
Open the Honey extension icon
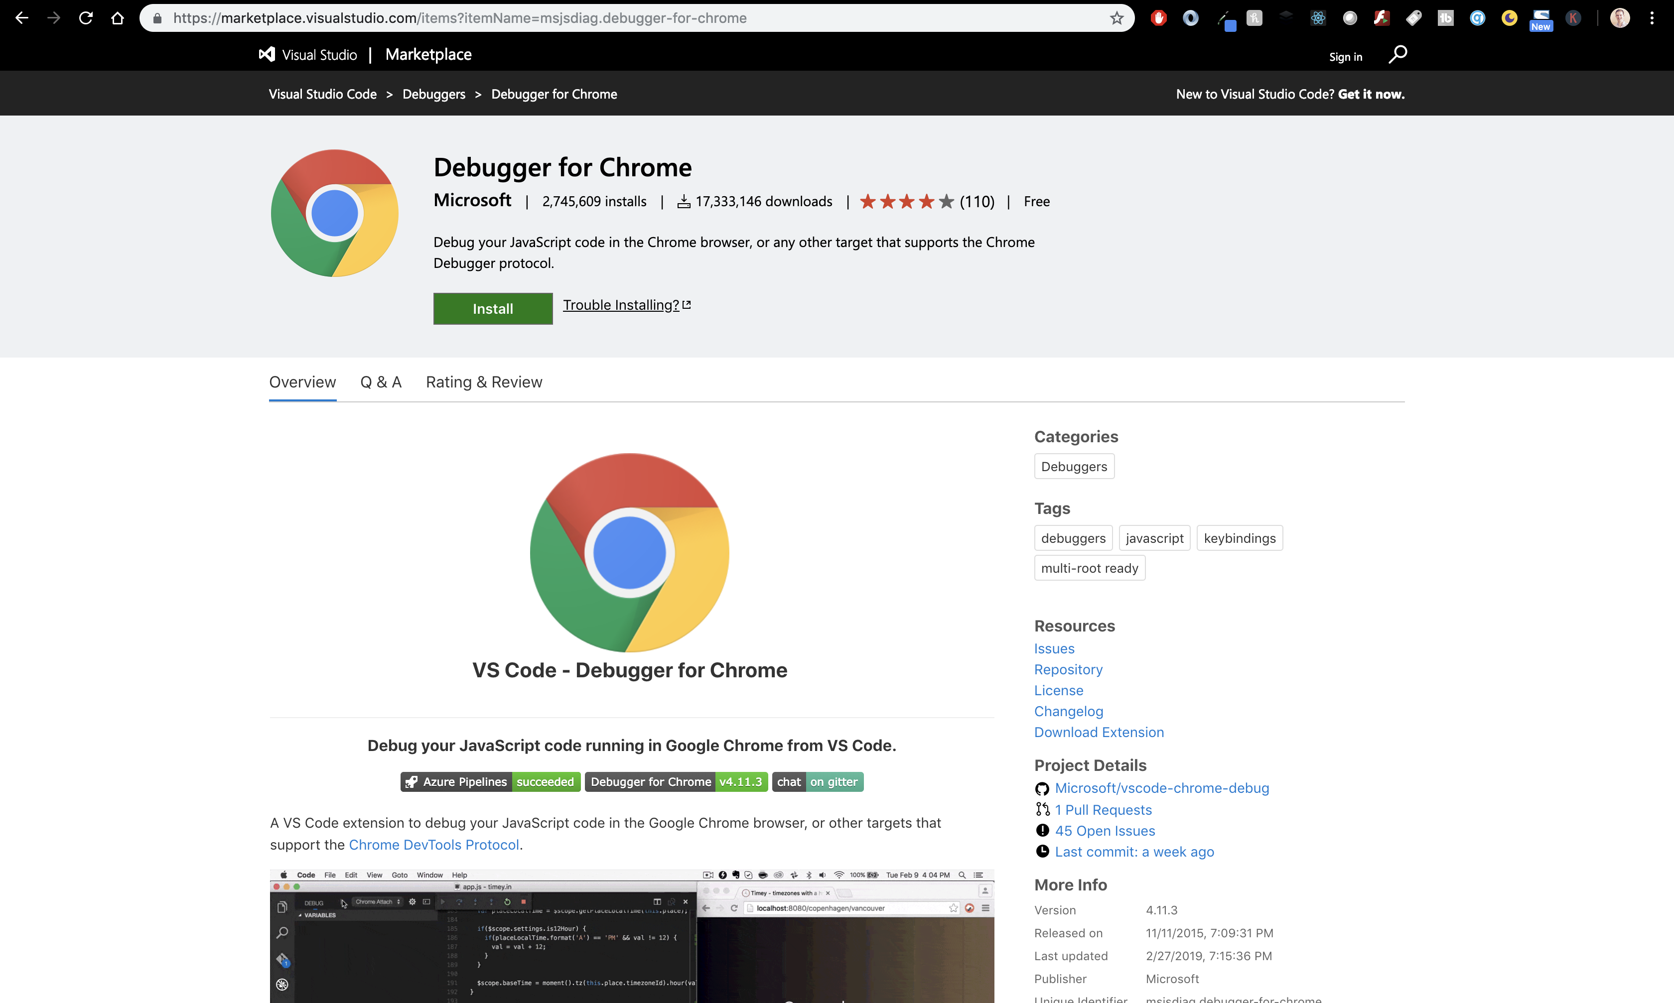pyautogui.click(x=1254, y=18)
